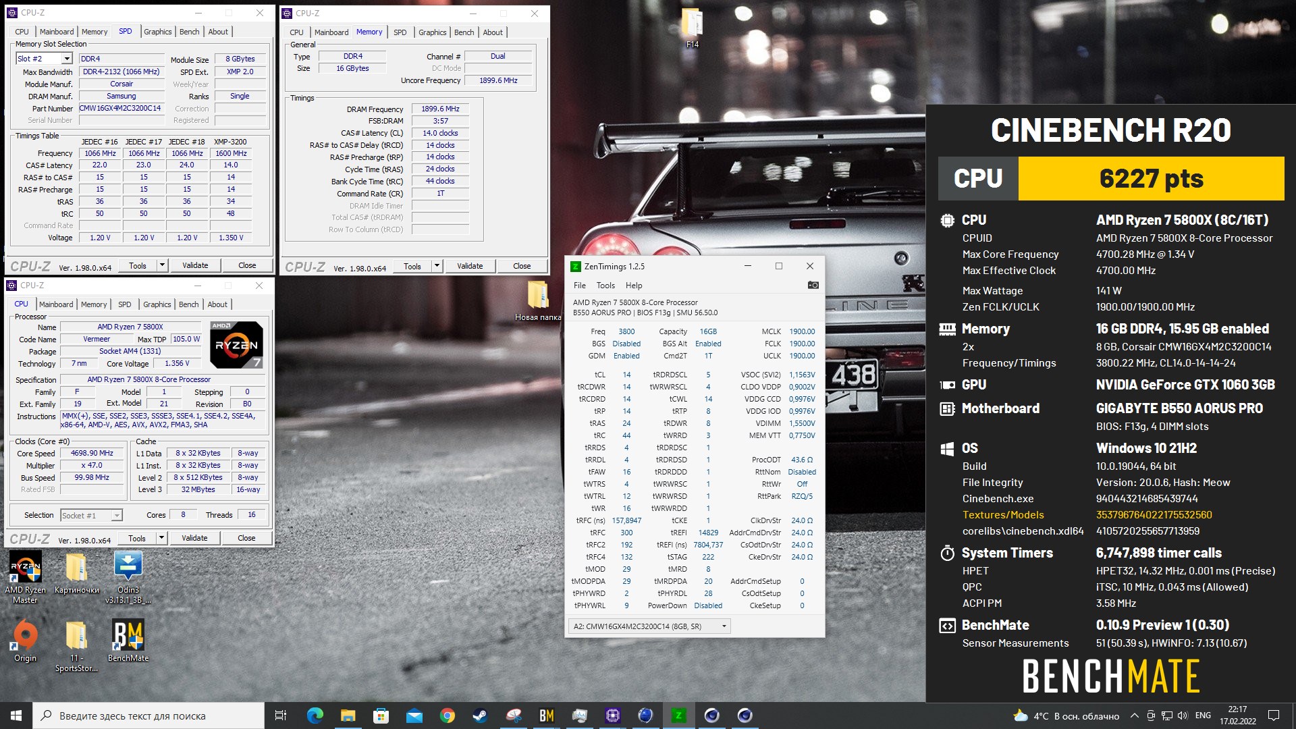1296x729 pixels.
Task: Open the Tools menu in ZenTimings
Action: (x=605, y=285)
